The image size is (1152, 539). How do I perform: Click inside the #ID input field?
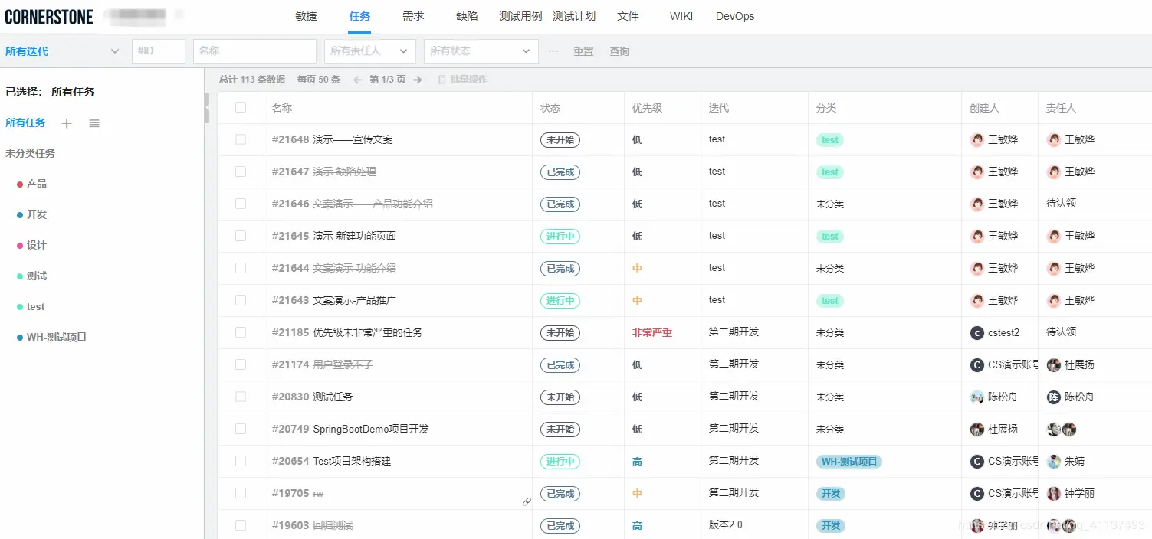point(159,51)
